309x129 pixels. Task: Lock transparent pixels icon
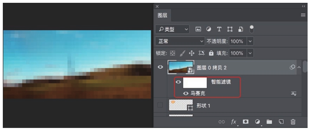click(x=173, y=53)
